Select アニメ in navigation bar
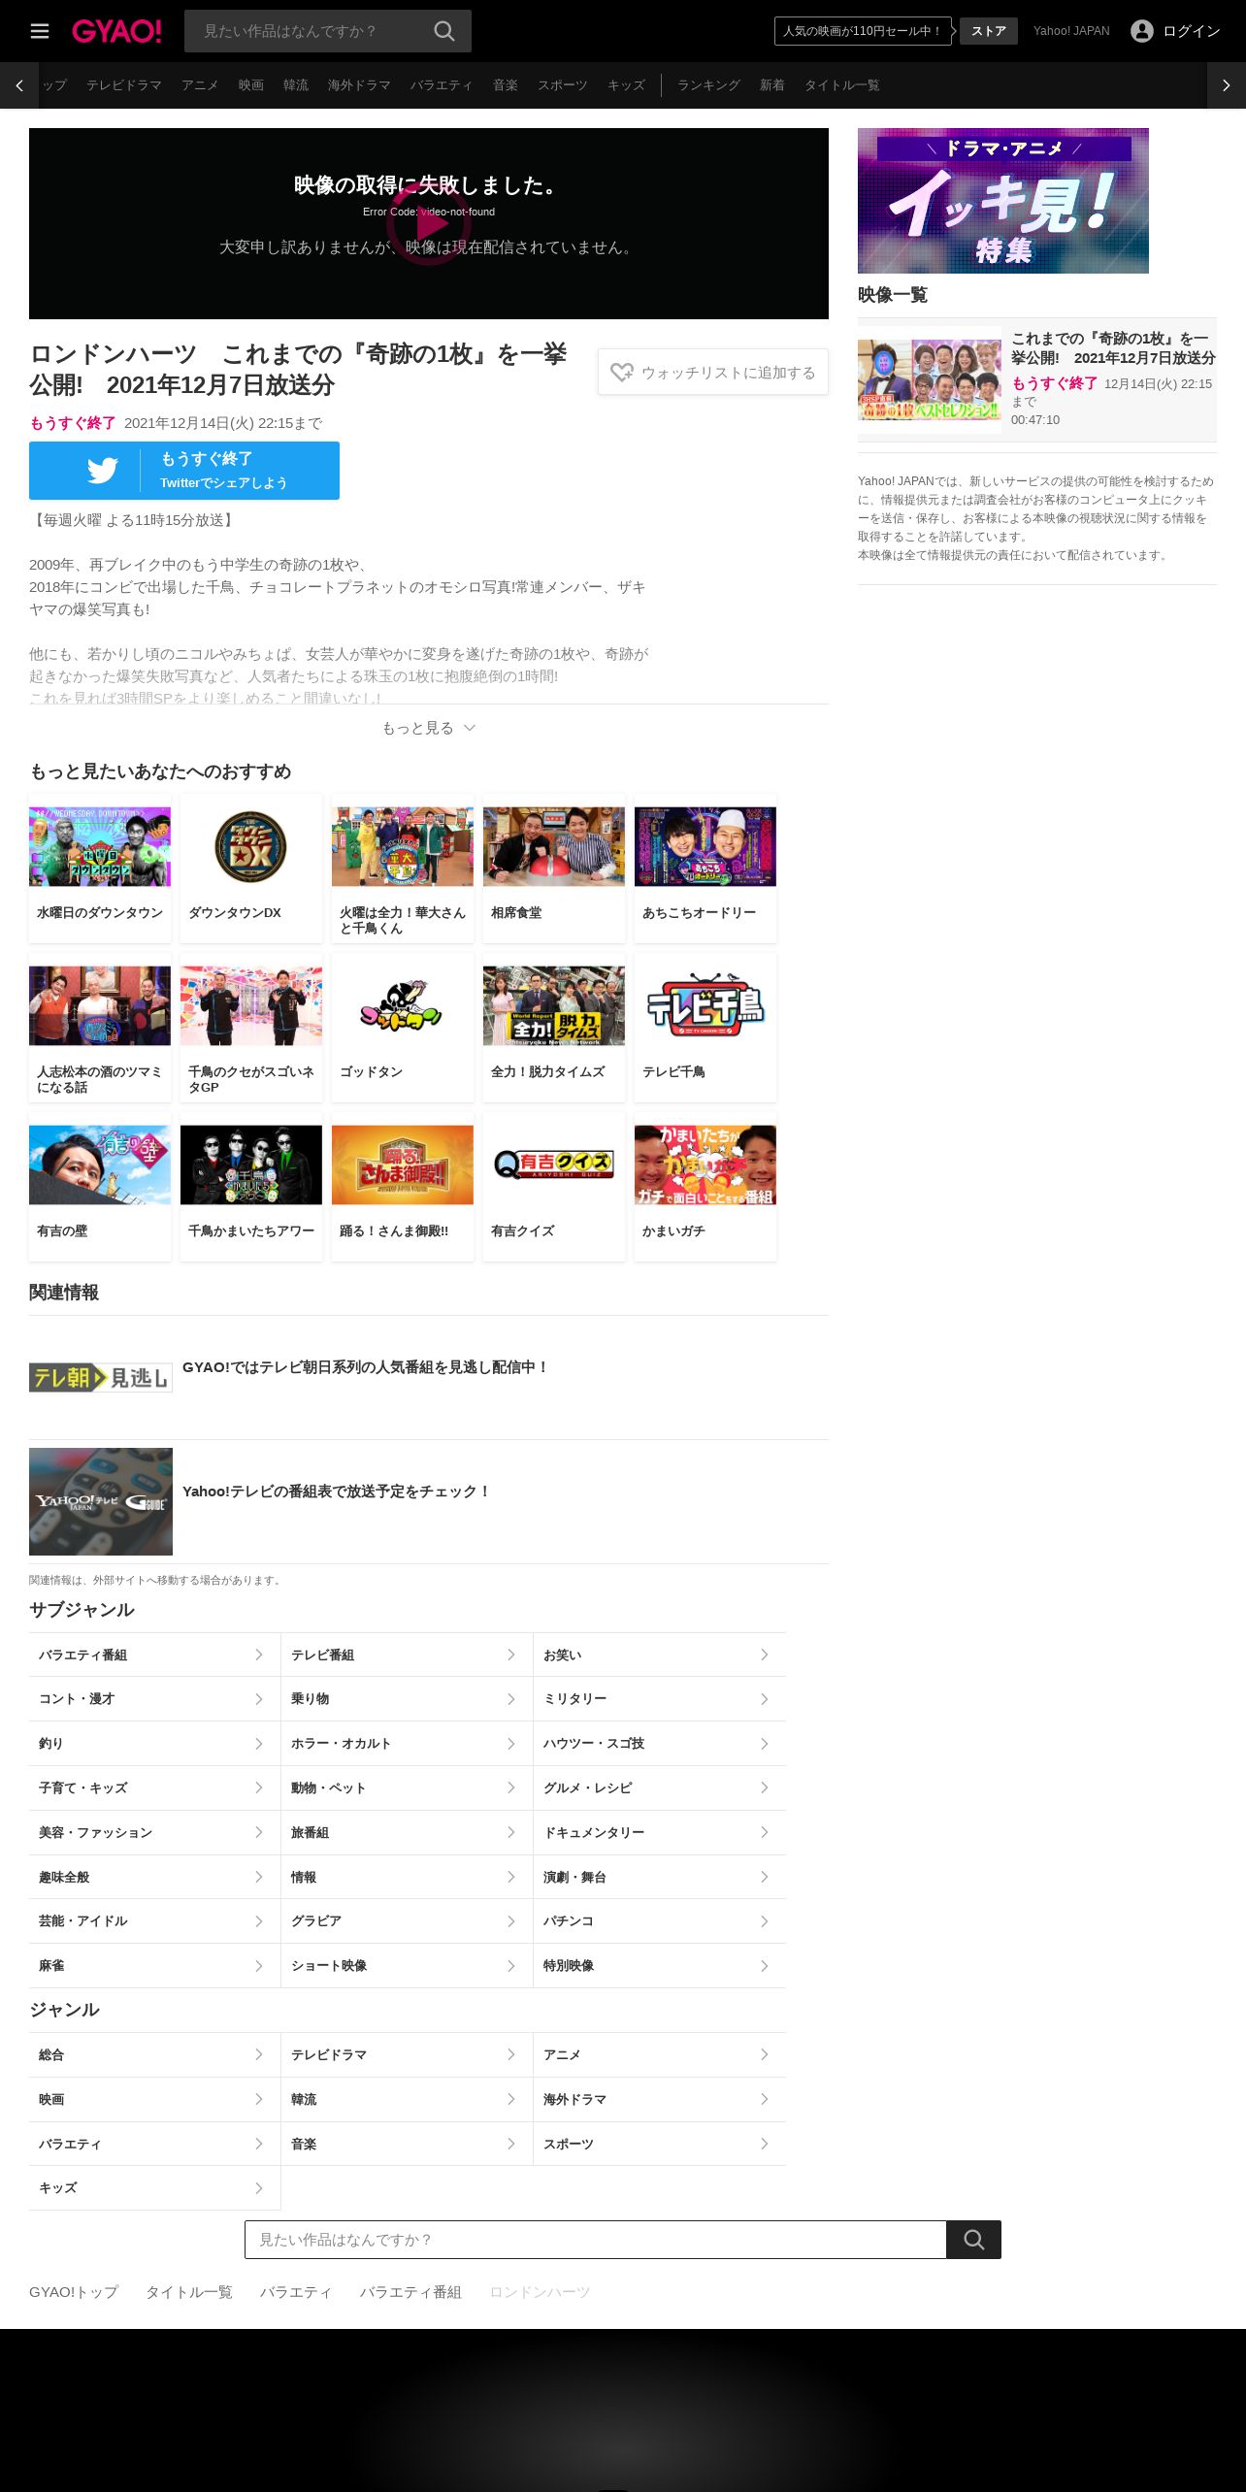This screenshot has height=2492, width=1246. click(200, 85)
